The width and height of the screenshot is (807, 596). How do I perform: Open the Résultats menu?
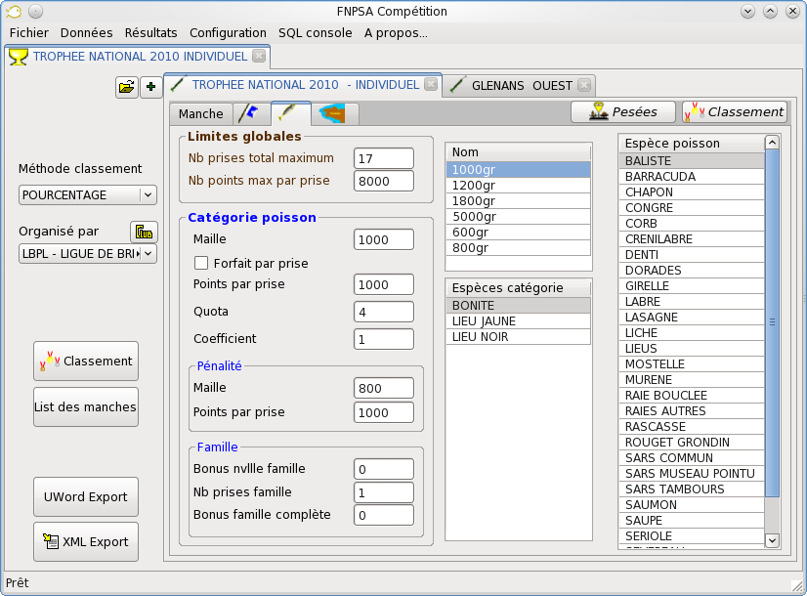point(151,32)
